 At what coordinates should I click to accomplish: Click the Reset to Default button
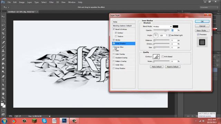[173, 67]
